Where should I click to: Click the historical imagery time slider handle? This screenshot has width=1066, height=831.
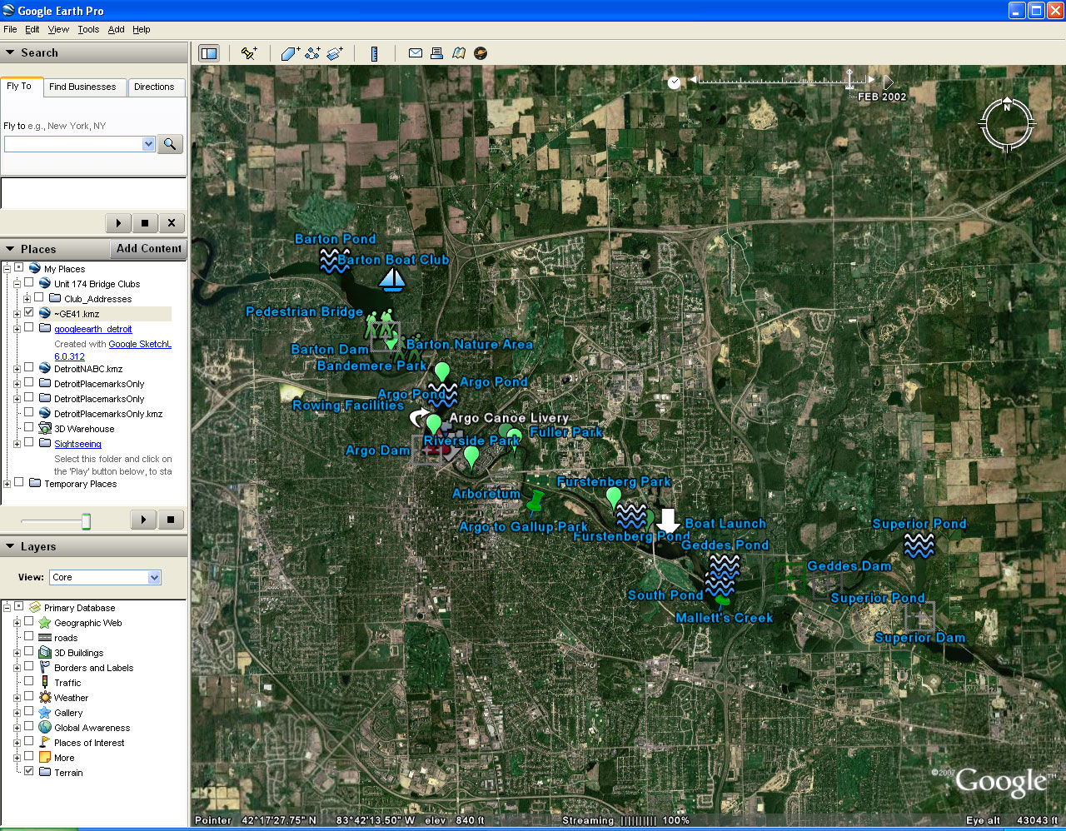click(x=849, y=80)
